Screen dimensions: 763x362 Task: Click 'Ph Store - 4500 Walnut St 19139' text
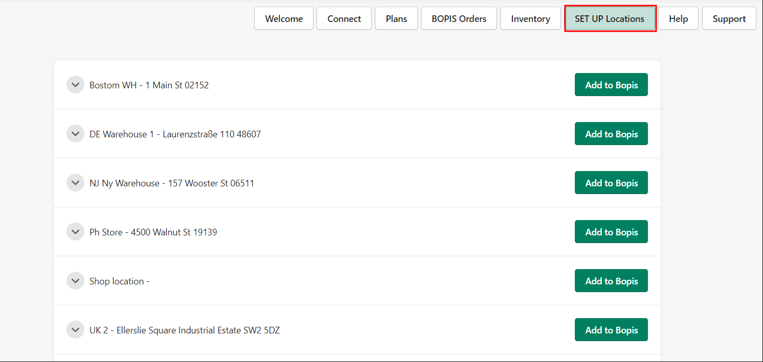tap(153, 232)
